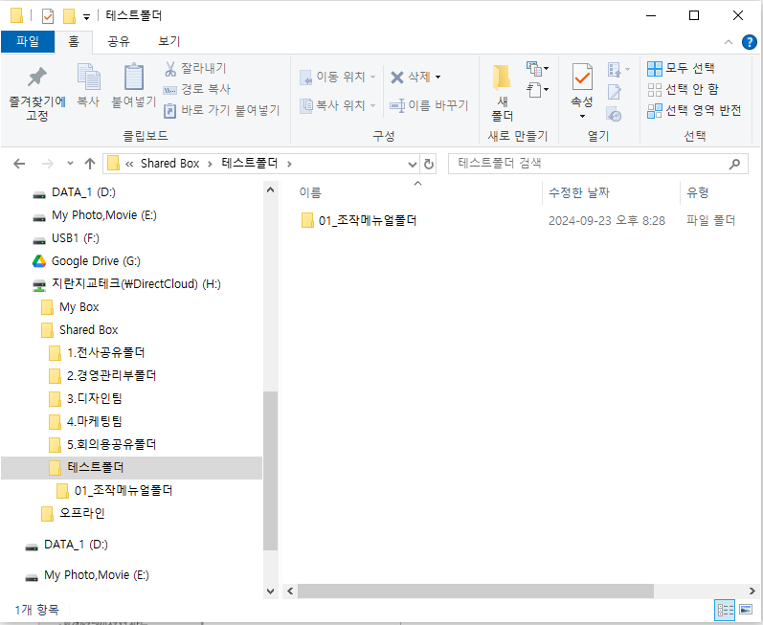Select 3.디자인팀 folder in tree
The height and width of the screenshot is (625, 763).
(94, 398)
